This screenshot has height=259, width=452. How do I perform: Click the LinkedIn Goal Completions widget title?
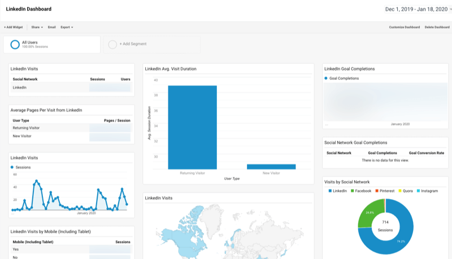click(349, 69)
